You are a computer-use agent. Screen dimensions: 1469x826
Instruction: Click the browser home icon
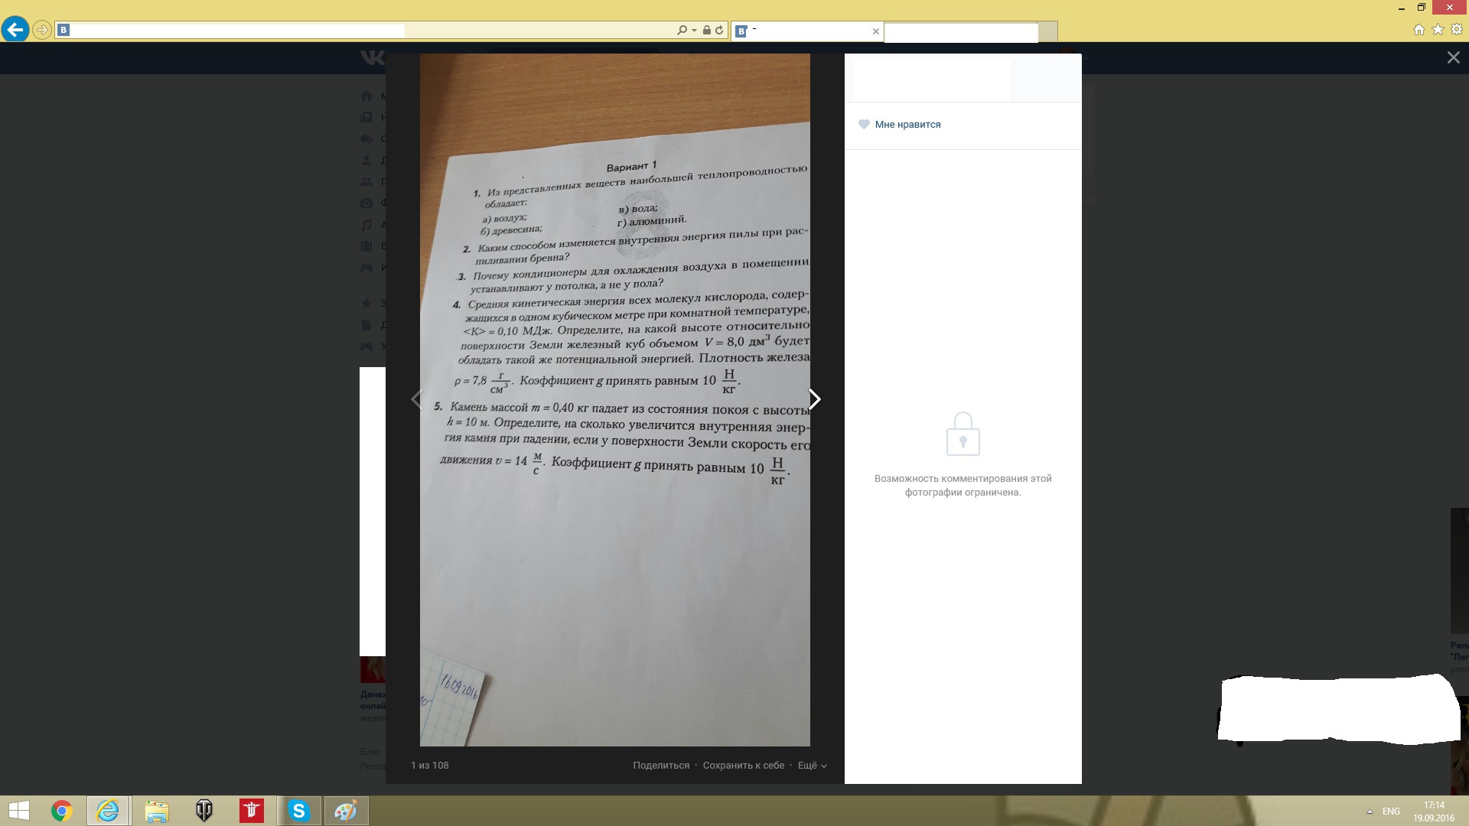coord(1419,30)
